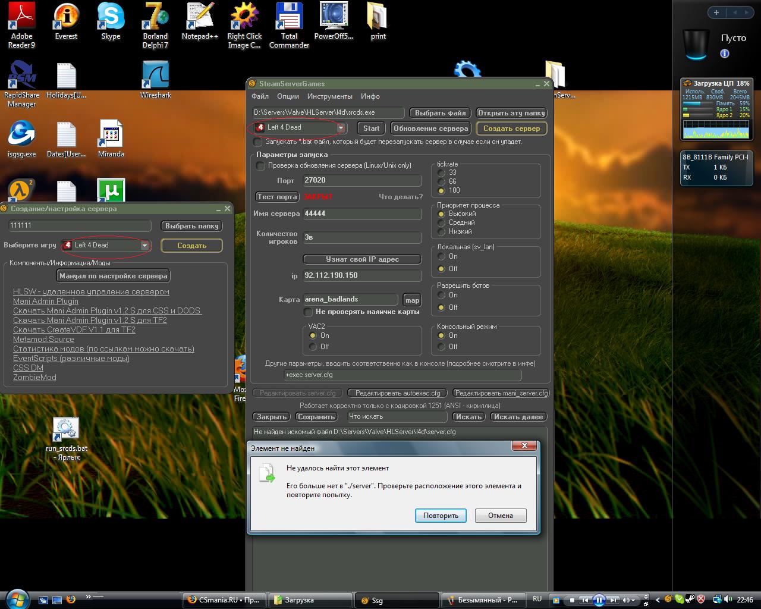Image resolution: width=761 pixels, height=609 pixels.
Task: Click the 'Повторить' button in the error dialog
Action: pyautogui.click(x=441, y=516)
